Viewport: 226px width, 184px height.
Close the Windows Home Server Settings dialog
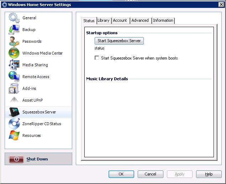(x=221, y=5)
